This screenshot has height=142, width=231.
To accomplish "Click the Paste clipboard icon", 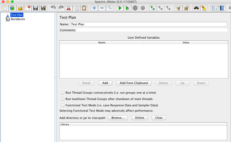I will [x=84, y=8].
